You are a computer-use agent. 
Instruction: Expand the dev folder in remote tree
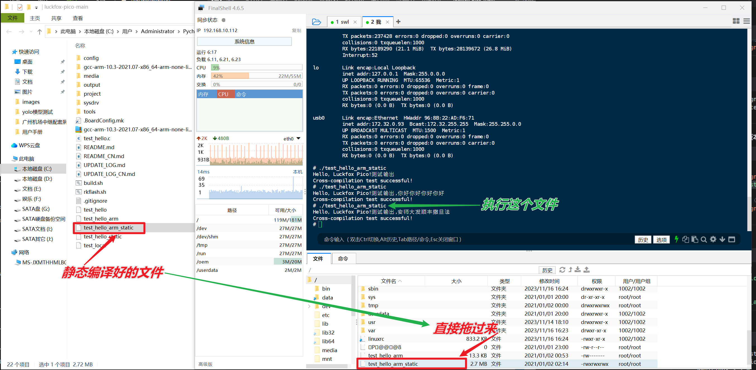(309, 306)
